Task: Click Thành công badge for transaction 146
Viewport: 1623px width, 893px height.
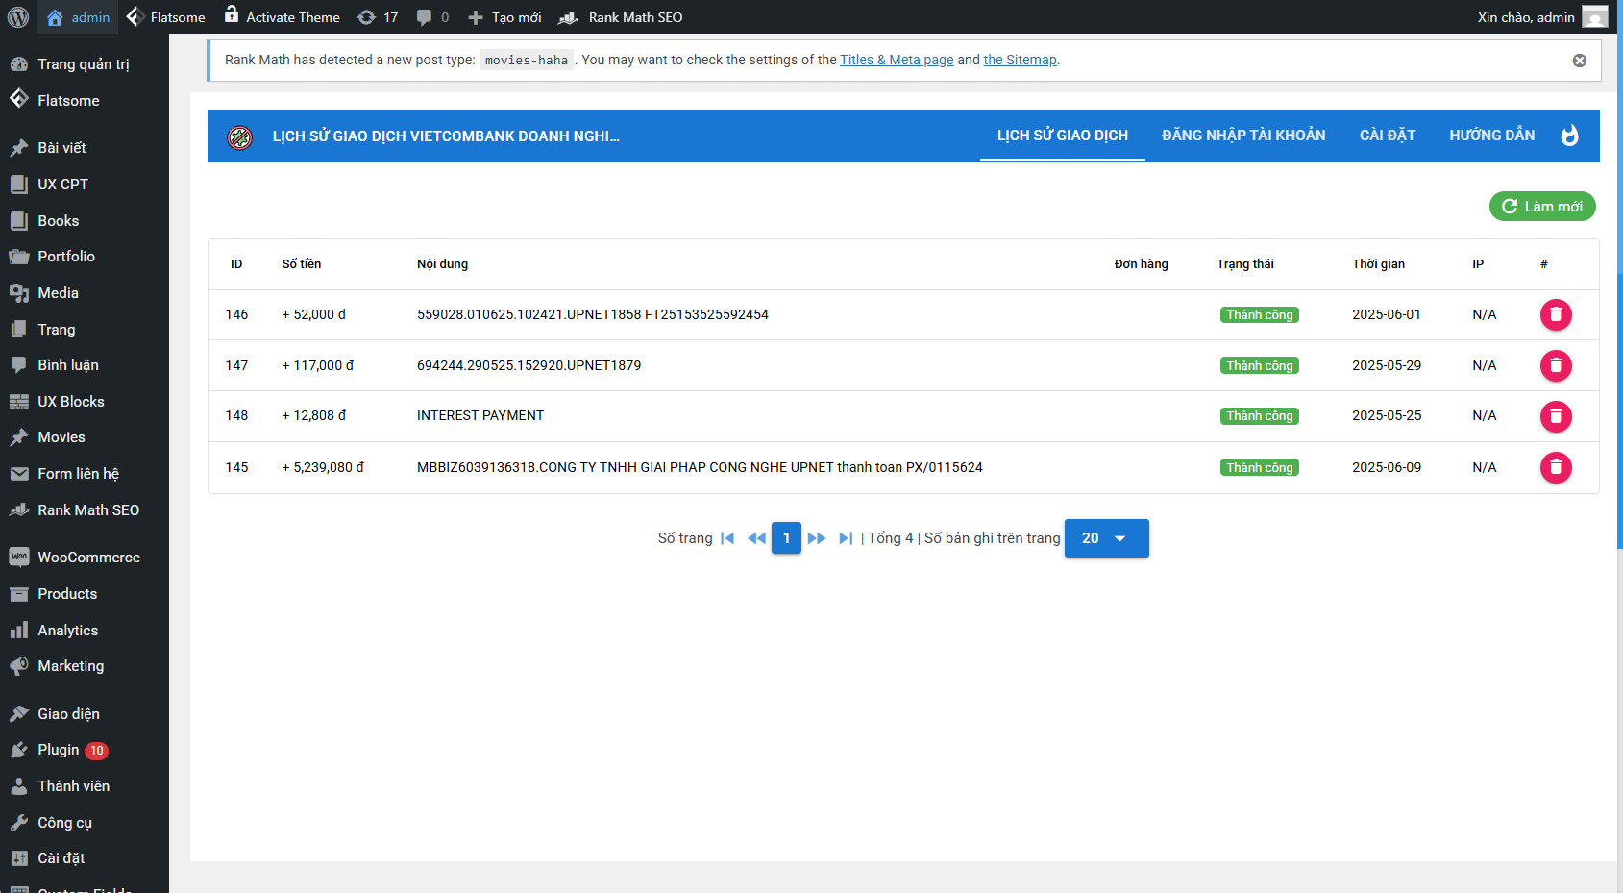Action: click(1260, 315)
